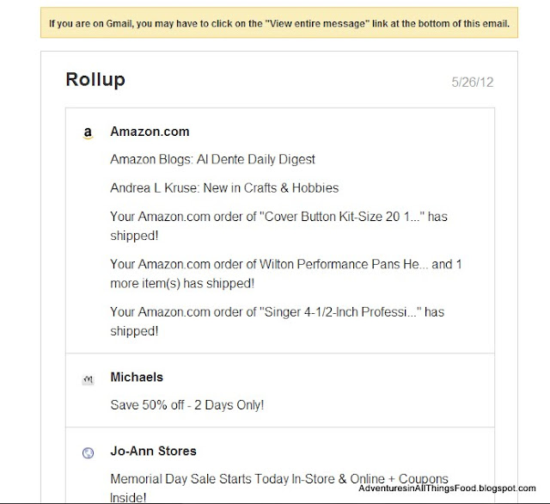Click the Jo-Ann Stores globe icon
The width and height of the screenshot is (550, 504).
click(88, 453)
